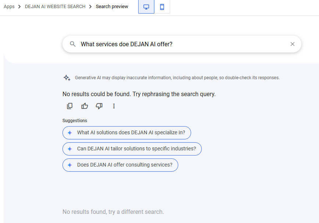Viewport: 319px width, 223px height.
Task: Click the generative AI sparkle icon
Action: pos(67,78)
